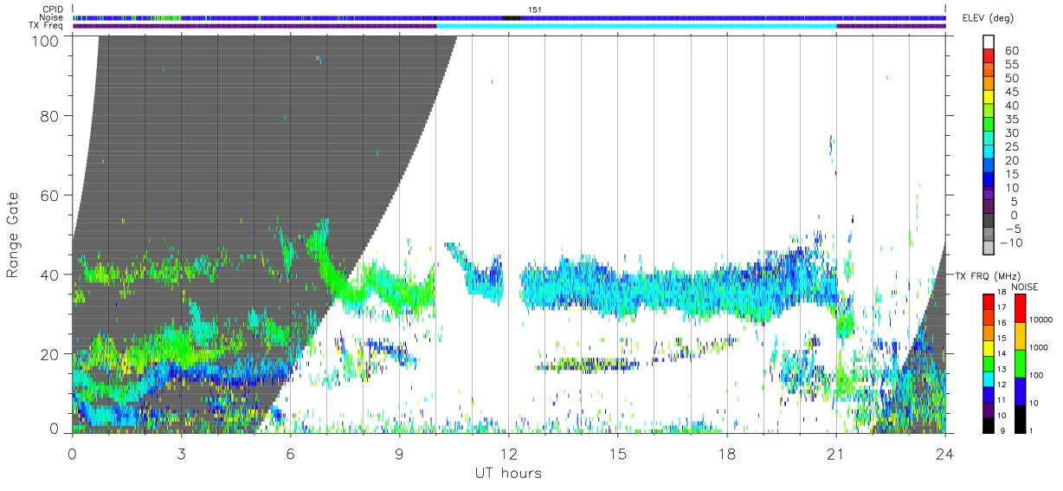Click y-axis tick label 80
This screenshot has width=1063, height=491.
49,116
